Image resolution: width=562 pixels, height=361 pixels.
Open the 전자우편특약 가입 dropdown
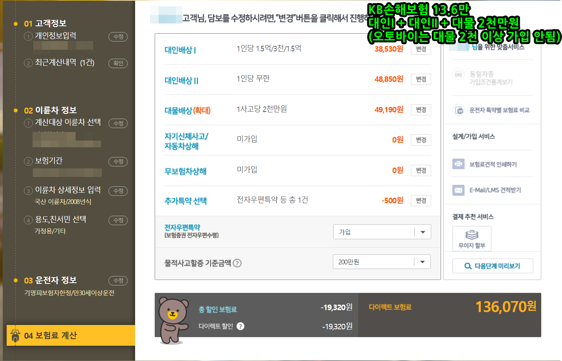[x=382, y=232]
